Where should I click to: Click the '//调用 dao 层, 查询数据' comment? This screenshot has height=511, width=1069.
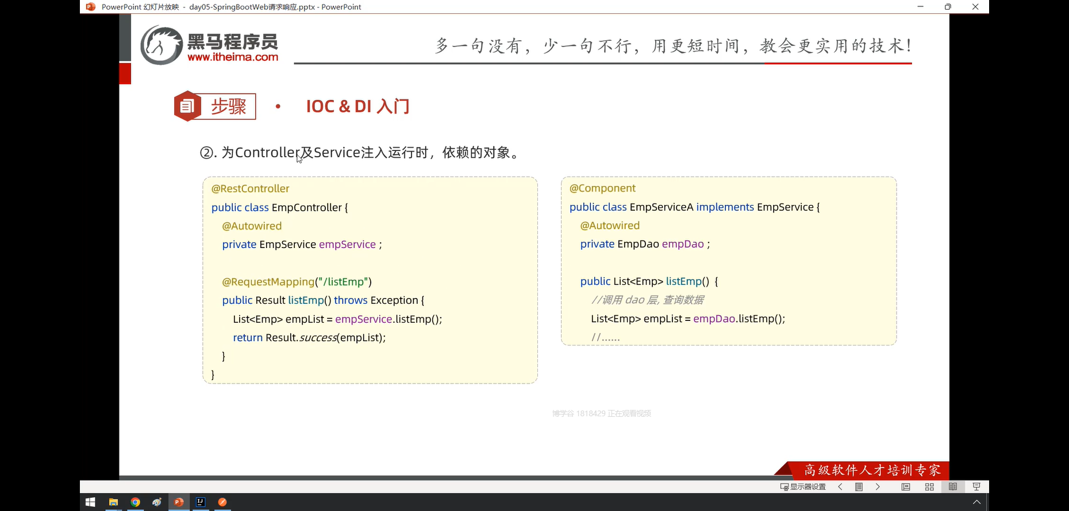click(x=648, y=300)
